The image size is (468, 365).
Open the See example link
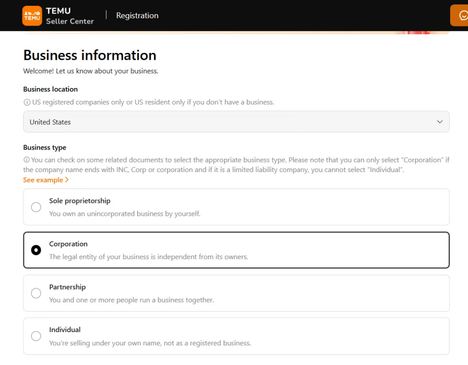pos(42,180)
